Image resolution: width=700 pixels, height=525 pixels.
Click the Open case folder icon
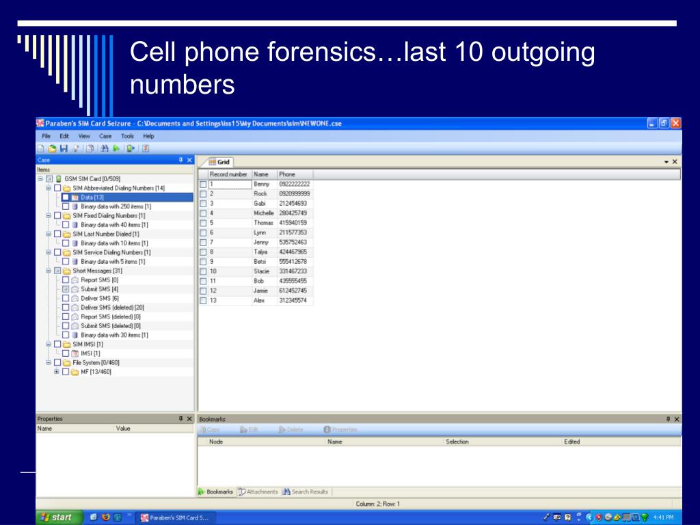click(x=52, y=148)
